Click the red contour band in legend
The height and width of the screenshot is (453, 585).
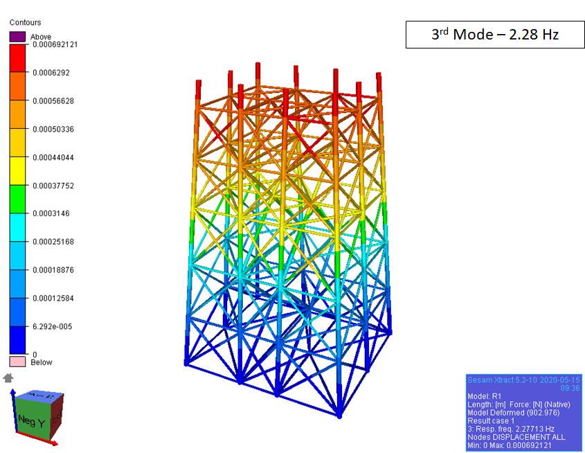(x=17, y=58)
